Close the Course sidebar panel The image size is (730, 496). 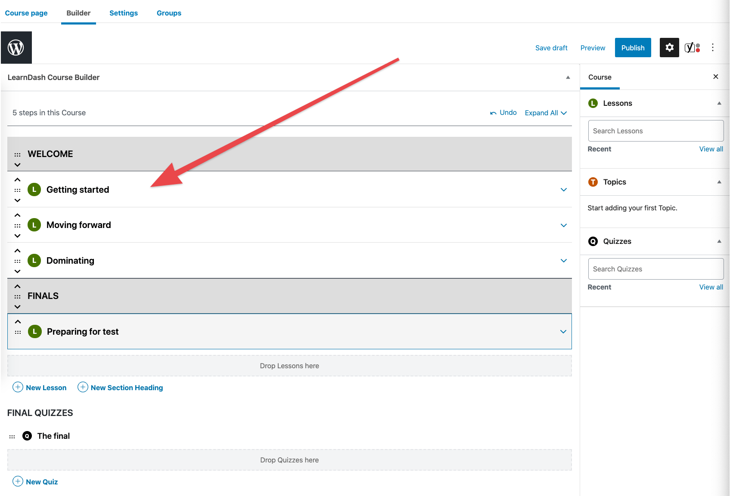[x=716, y=77]
